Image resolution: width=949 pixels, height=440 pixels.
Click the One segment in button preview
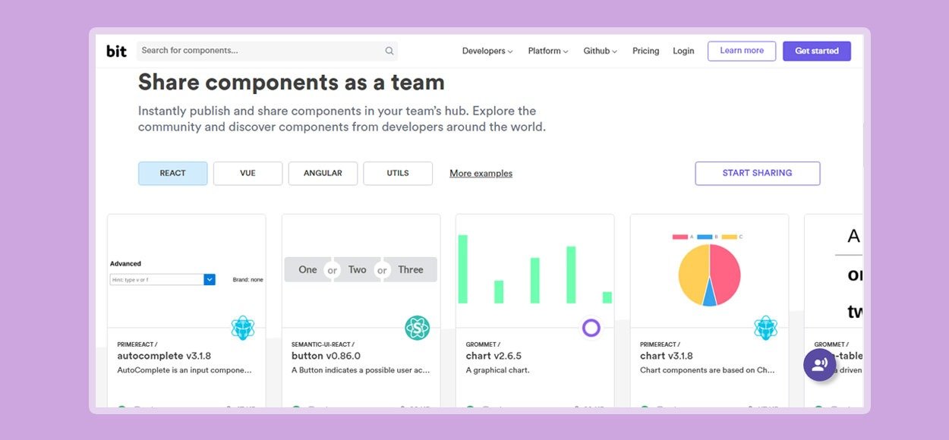[x=307, y=270]
